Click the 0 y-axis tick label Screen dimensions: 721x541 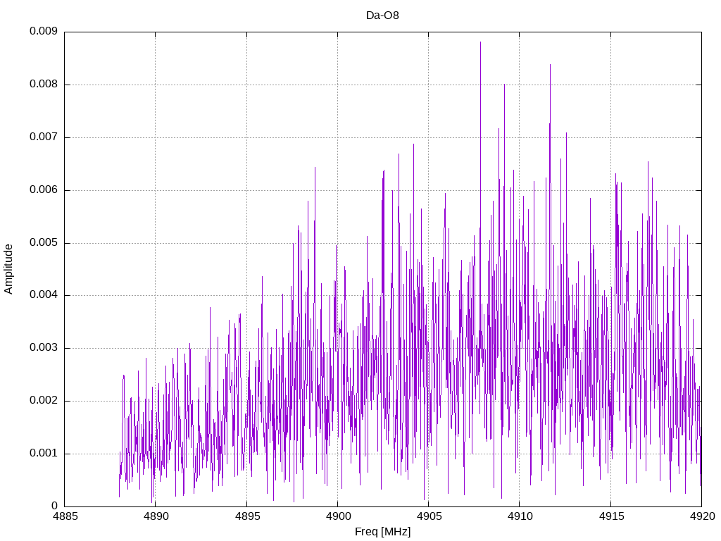54,506
